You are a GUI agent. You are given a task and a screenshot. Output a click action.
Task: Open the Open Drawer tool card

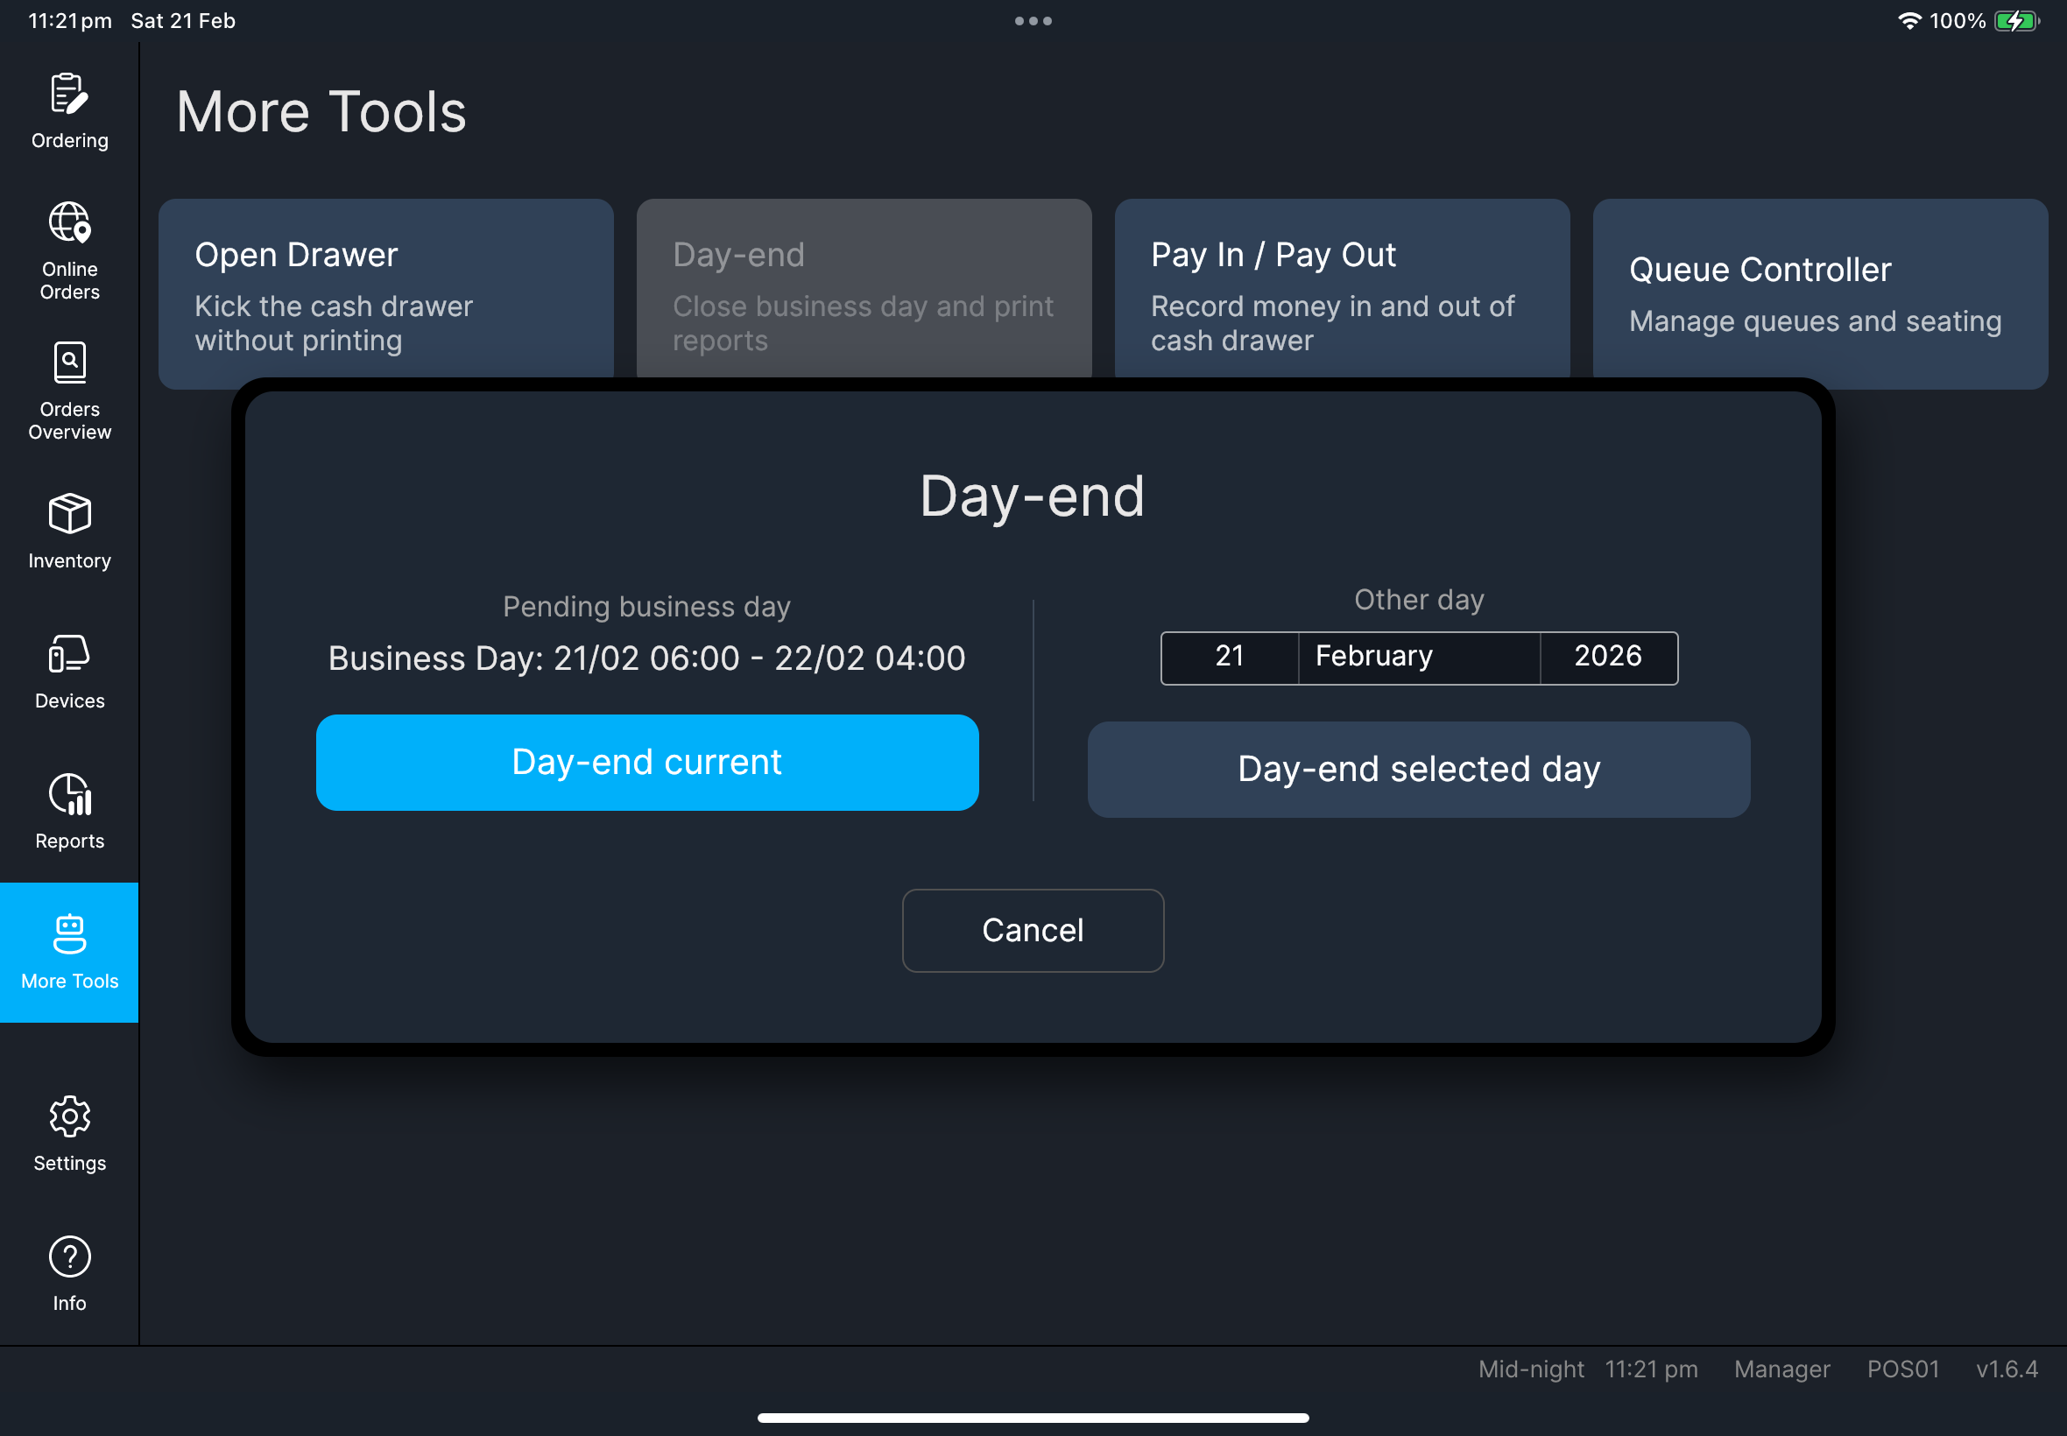pos(385,293)
